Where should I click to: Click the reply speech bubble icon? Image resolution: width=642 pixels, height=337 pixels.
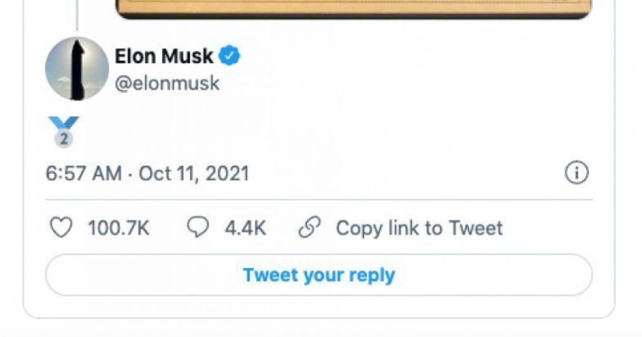point(198,228)
